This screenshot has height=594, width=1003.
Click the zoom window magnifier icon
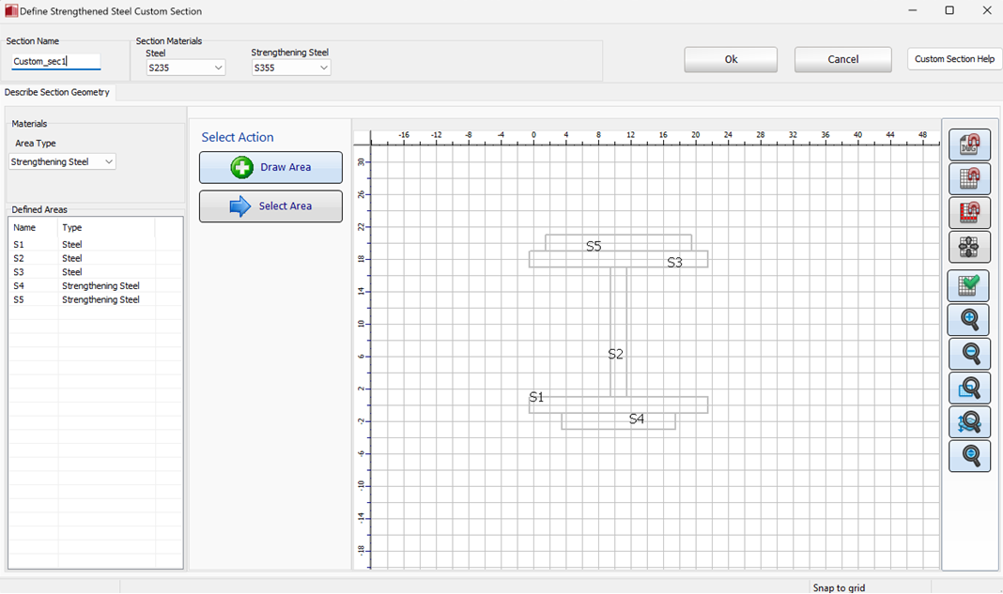click(x=969, y=388)
